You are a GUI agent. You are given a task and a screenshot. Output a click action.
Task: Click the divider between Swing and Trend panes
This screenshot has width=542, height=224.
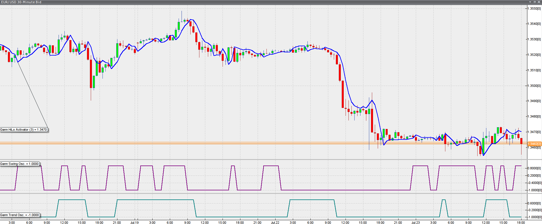(264, 193)
